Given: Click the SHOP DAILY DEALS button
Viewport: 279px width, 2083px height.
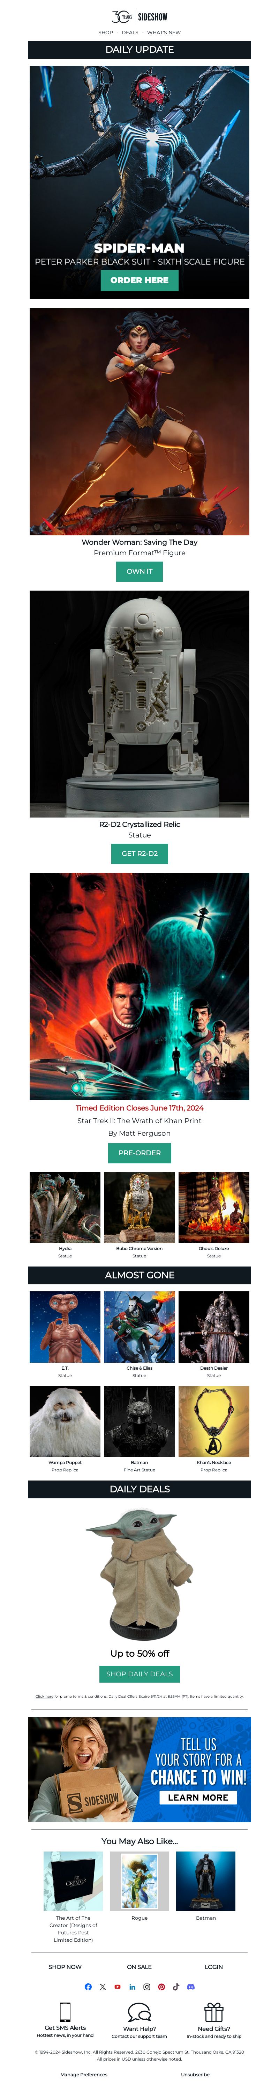Looking at the screenshot, I should pyautogui.click(x=139, y=1674).
